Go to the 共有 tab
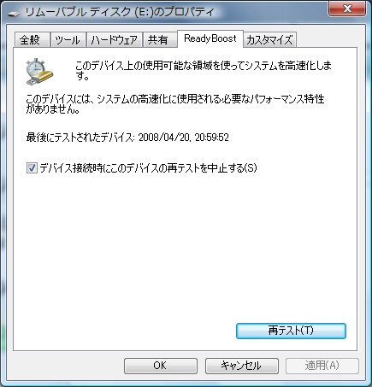372x387 pixels. tap(160, 40)
